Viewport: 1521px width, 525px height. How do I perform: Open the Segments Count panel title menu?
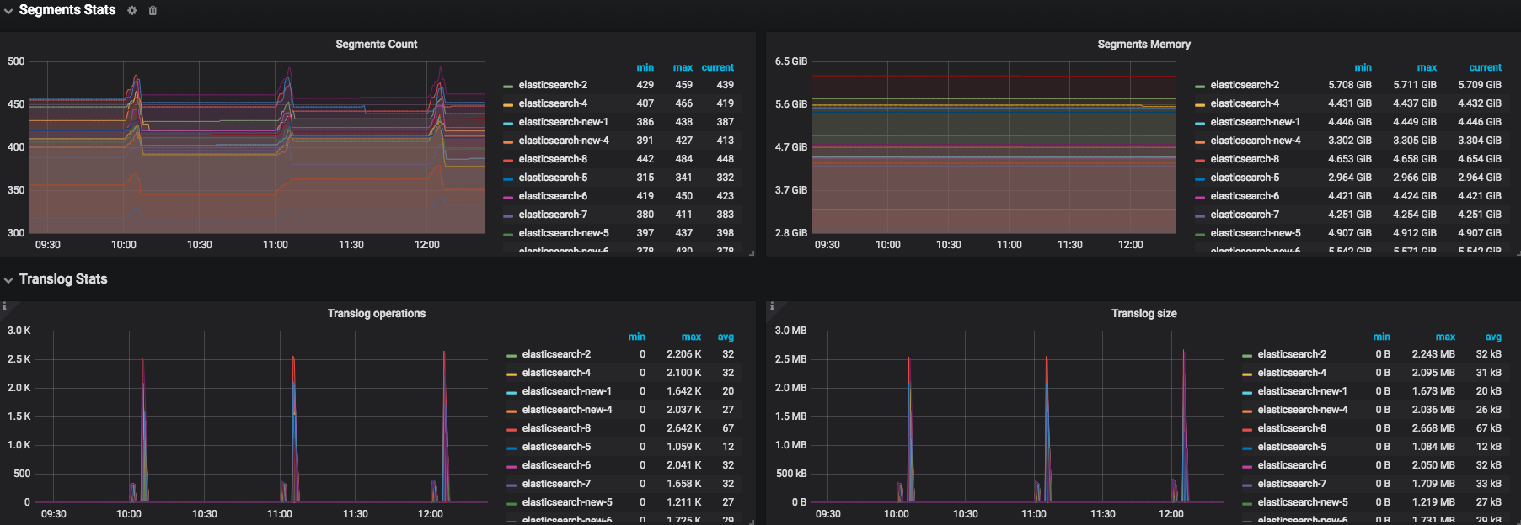pyautogui.click(x=376, y=44)
